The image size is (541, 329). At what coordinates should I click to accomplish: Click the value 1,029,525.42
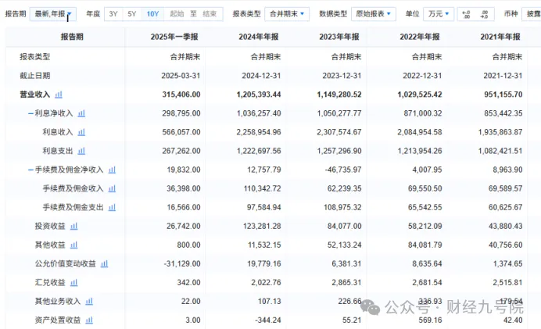click(420, 95)
